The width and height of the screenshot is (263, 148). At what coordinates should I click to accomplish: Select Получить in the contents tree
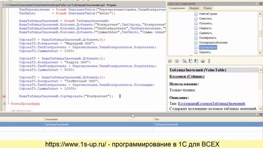[x=205, y=23]
